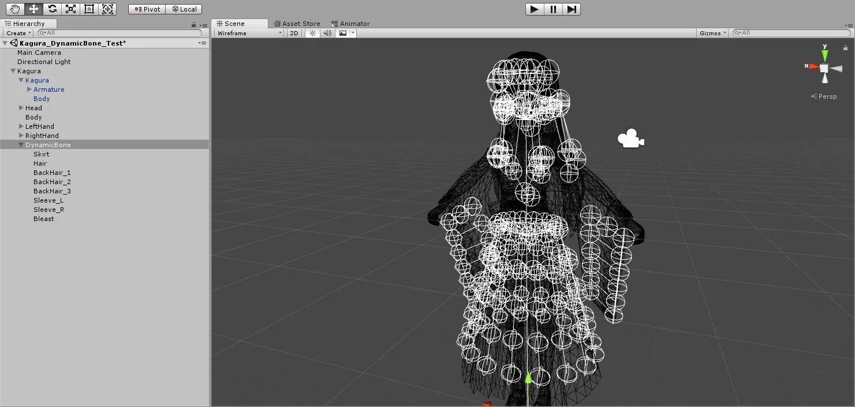Viewport: 855px width, 407px height.
Task: Select the Move tool
Action: click(x=33, y=9)
